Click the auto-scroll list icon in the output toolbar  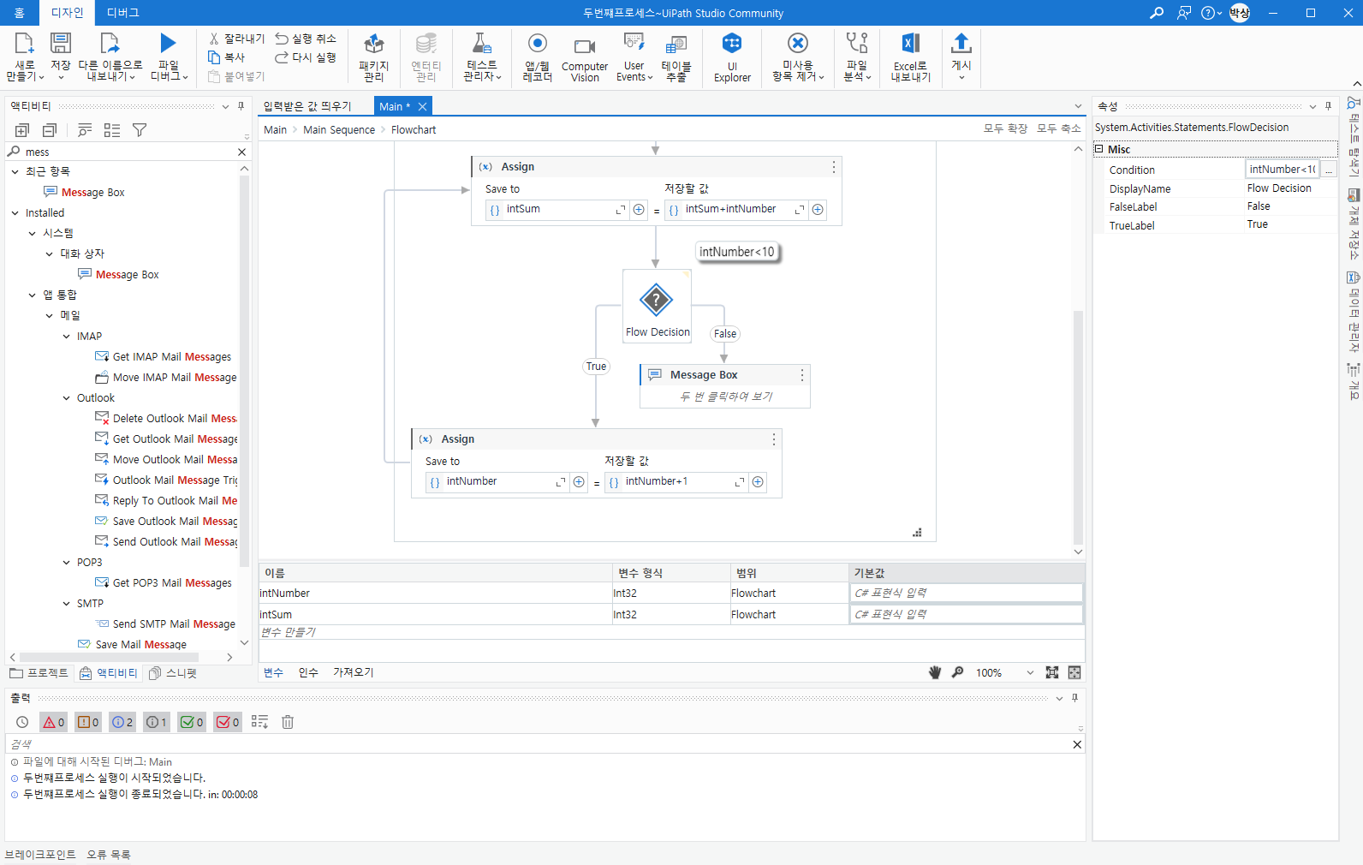point(259,722)
